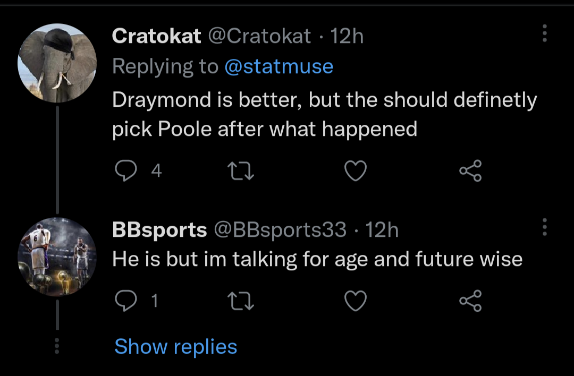Screen dimensions: 574x376
Task: Open Cratokat's elephant profile picture
Action: click(x=57, y=63)
